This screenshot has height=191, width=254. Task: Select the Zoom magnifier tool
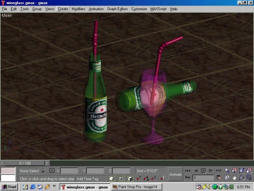pyautogui.click(x=227, y=171)
